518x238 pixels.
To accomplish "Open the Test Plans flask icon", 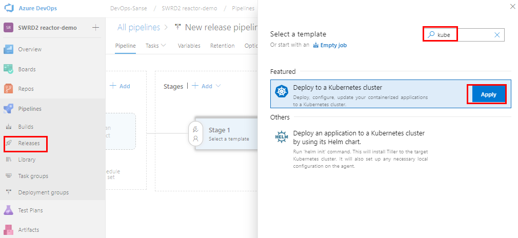I will [x=9, y=210].
